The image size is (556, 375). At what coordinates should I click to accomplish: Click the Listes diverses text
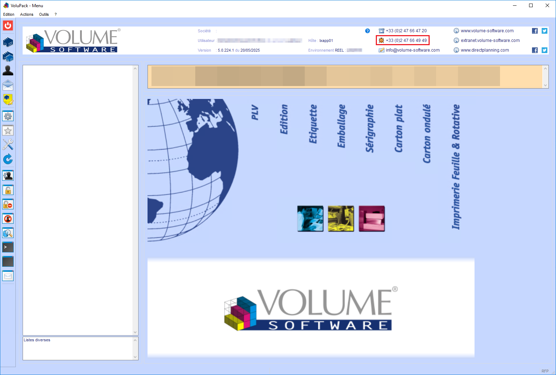pos(37,340)
